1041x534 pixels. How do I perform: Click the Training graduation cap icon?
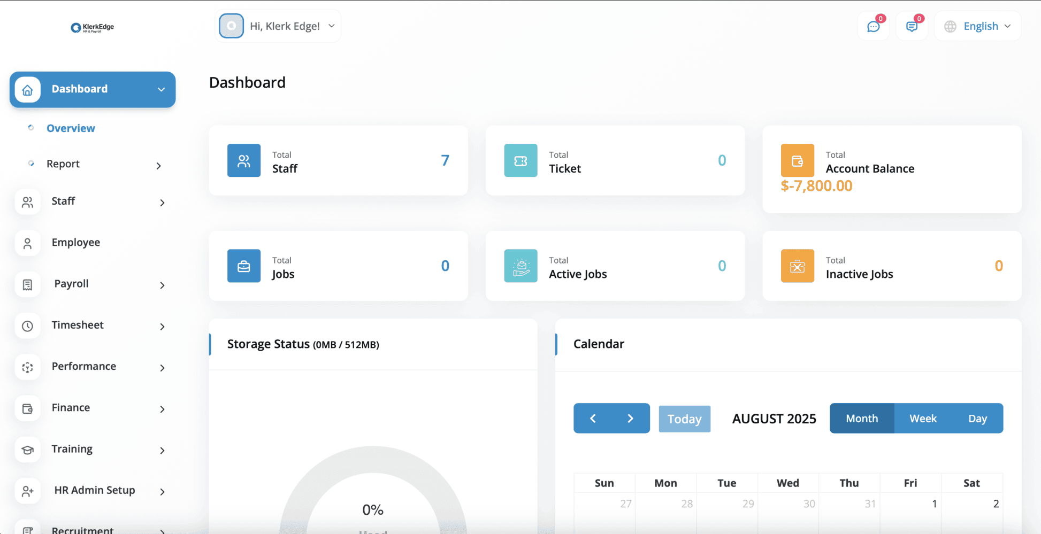(x=28, y=450)
